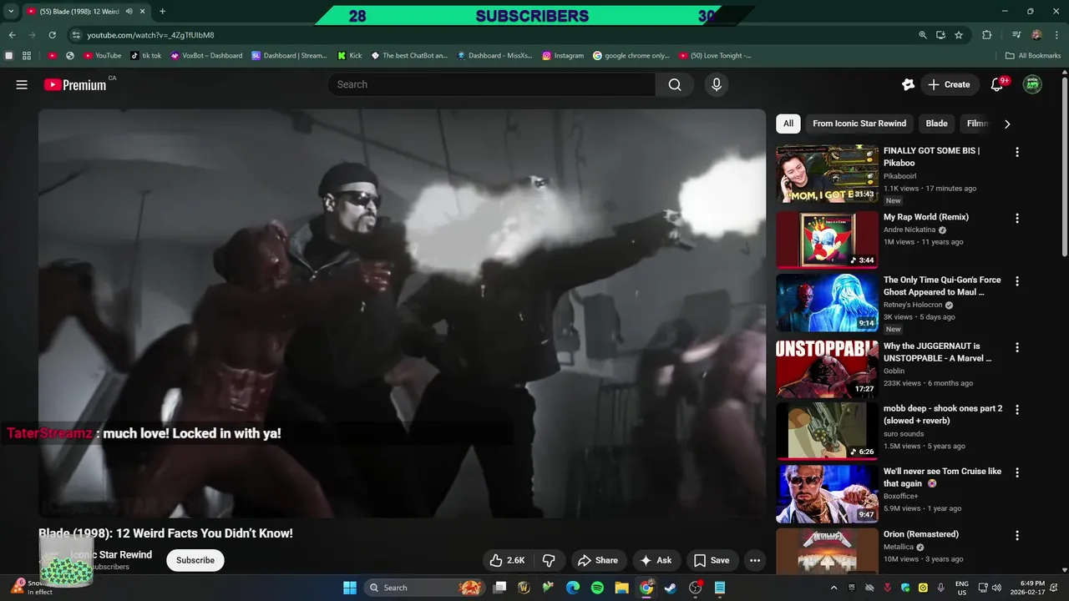Open the tab search dropdown arrow
The height and width of the screenshot is (601, 1069).
click(x=11, y=12)
